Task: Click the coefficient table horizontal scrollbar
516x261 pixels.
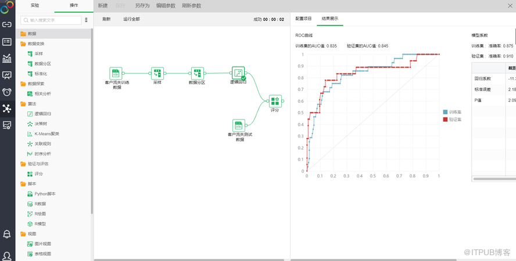Action: pyautogui.click(x=494, y=179)
